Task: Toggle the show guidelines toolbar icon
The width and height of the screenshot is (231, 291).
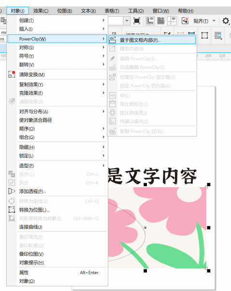Action: coord(172,21)
